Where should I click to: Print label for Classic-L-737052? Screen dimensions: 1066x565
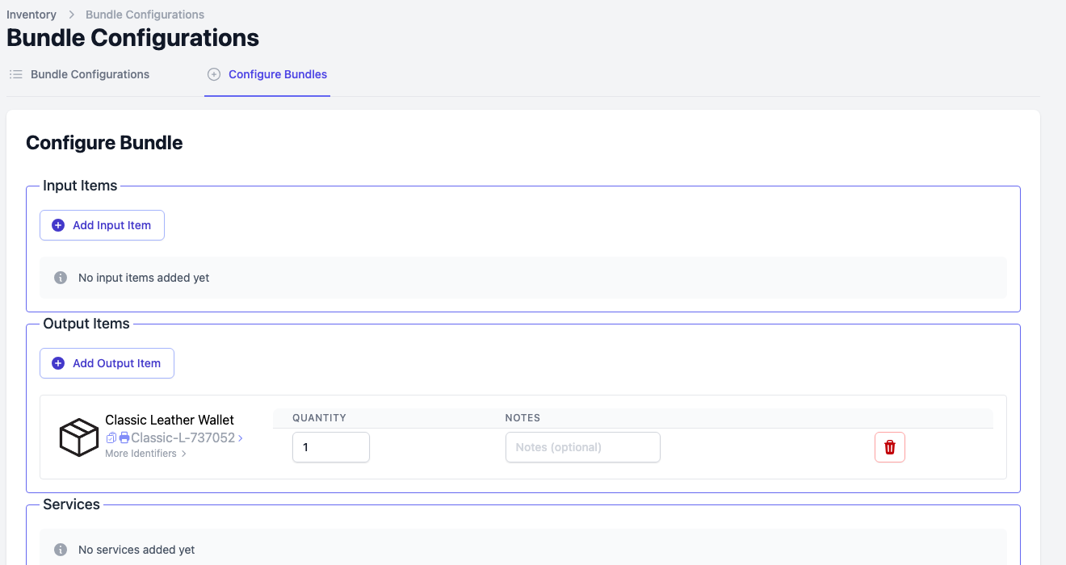coord(124,437)
